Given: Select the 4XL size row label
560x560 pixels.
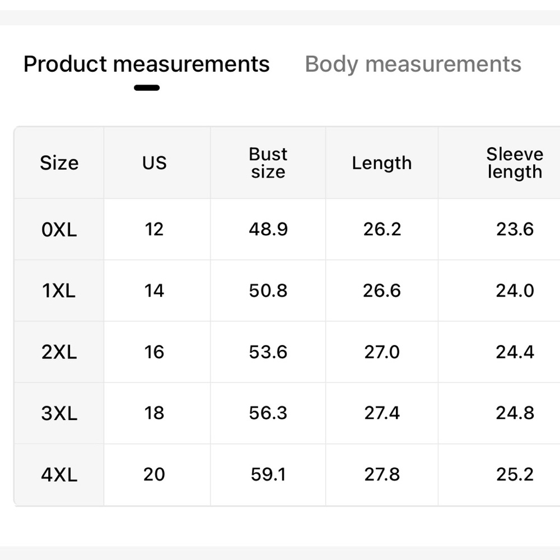Looking at the screenshot, I should pyautogui.click(x=59, y=475).
